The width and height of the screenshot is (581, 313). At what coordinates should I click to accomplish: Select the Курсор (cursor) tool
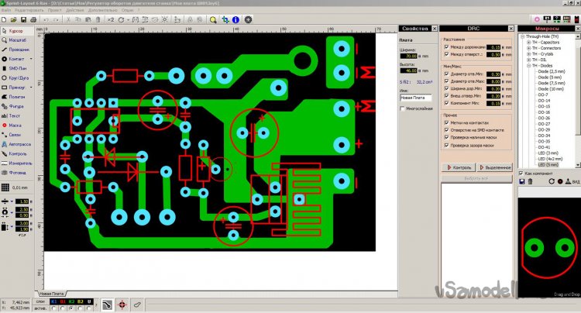pos(19,31)
